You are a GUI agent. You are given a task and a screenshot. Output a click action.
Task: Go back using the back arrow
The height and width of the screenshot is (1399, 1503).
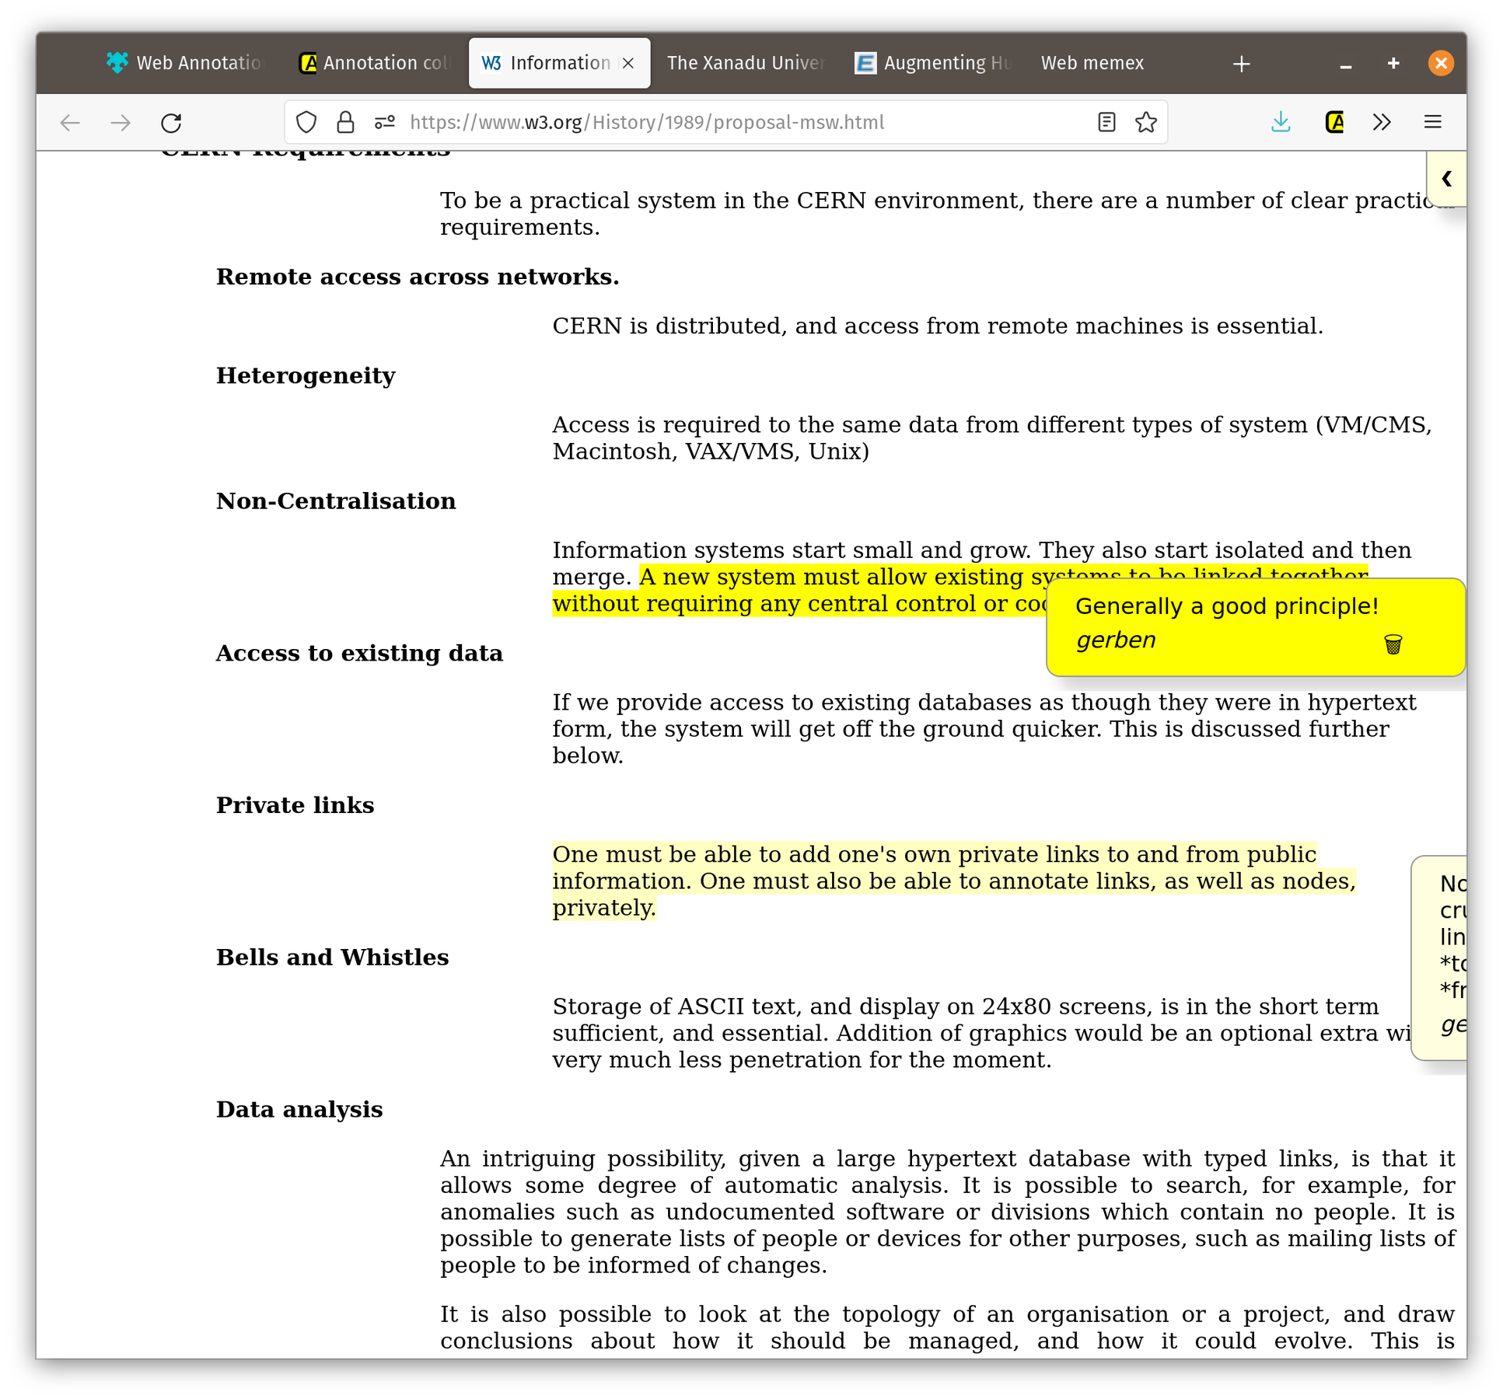coord(70,122)
